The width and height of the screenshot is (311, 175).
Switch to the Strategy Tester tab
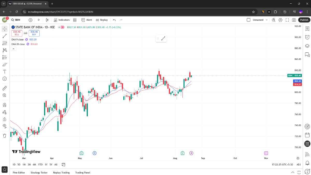39,172
